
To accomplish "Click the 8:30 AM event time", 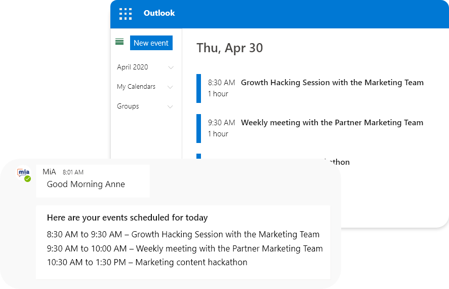I will [221, 83].
